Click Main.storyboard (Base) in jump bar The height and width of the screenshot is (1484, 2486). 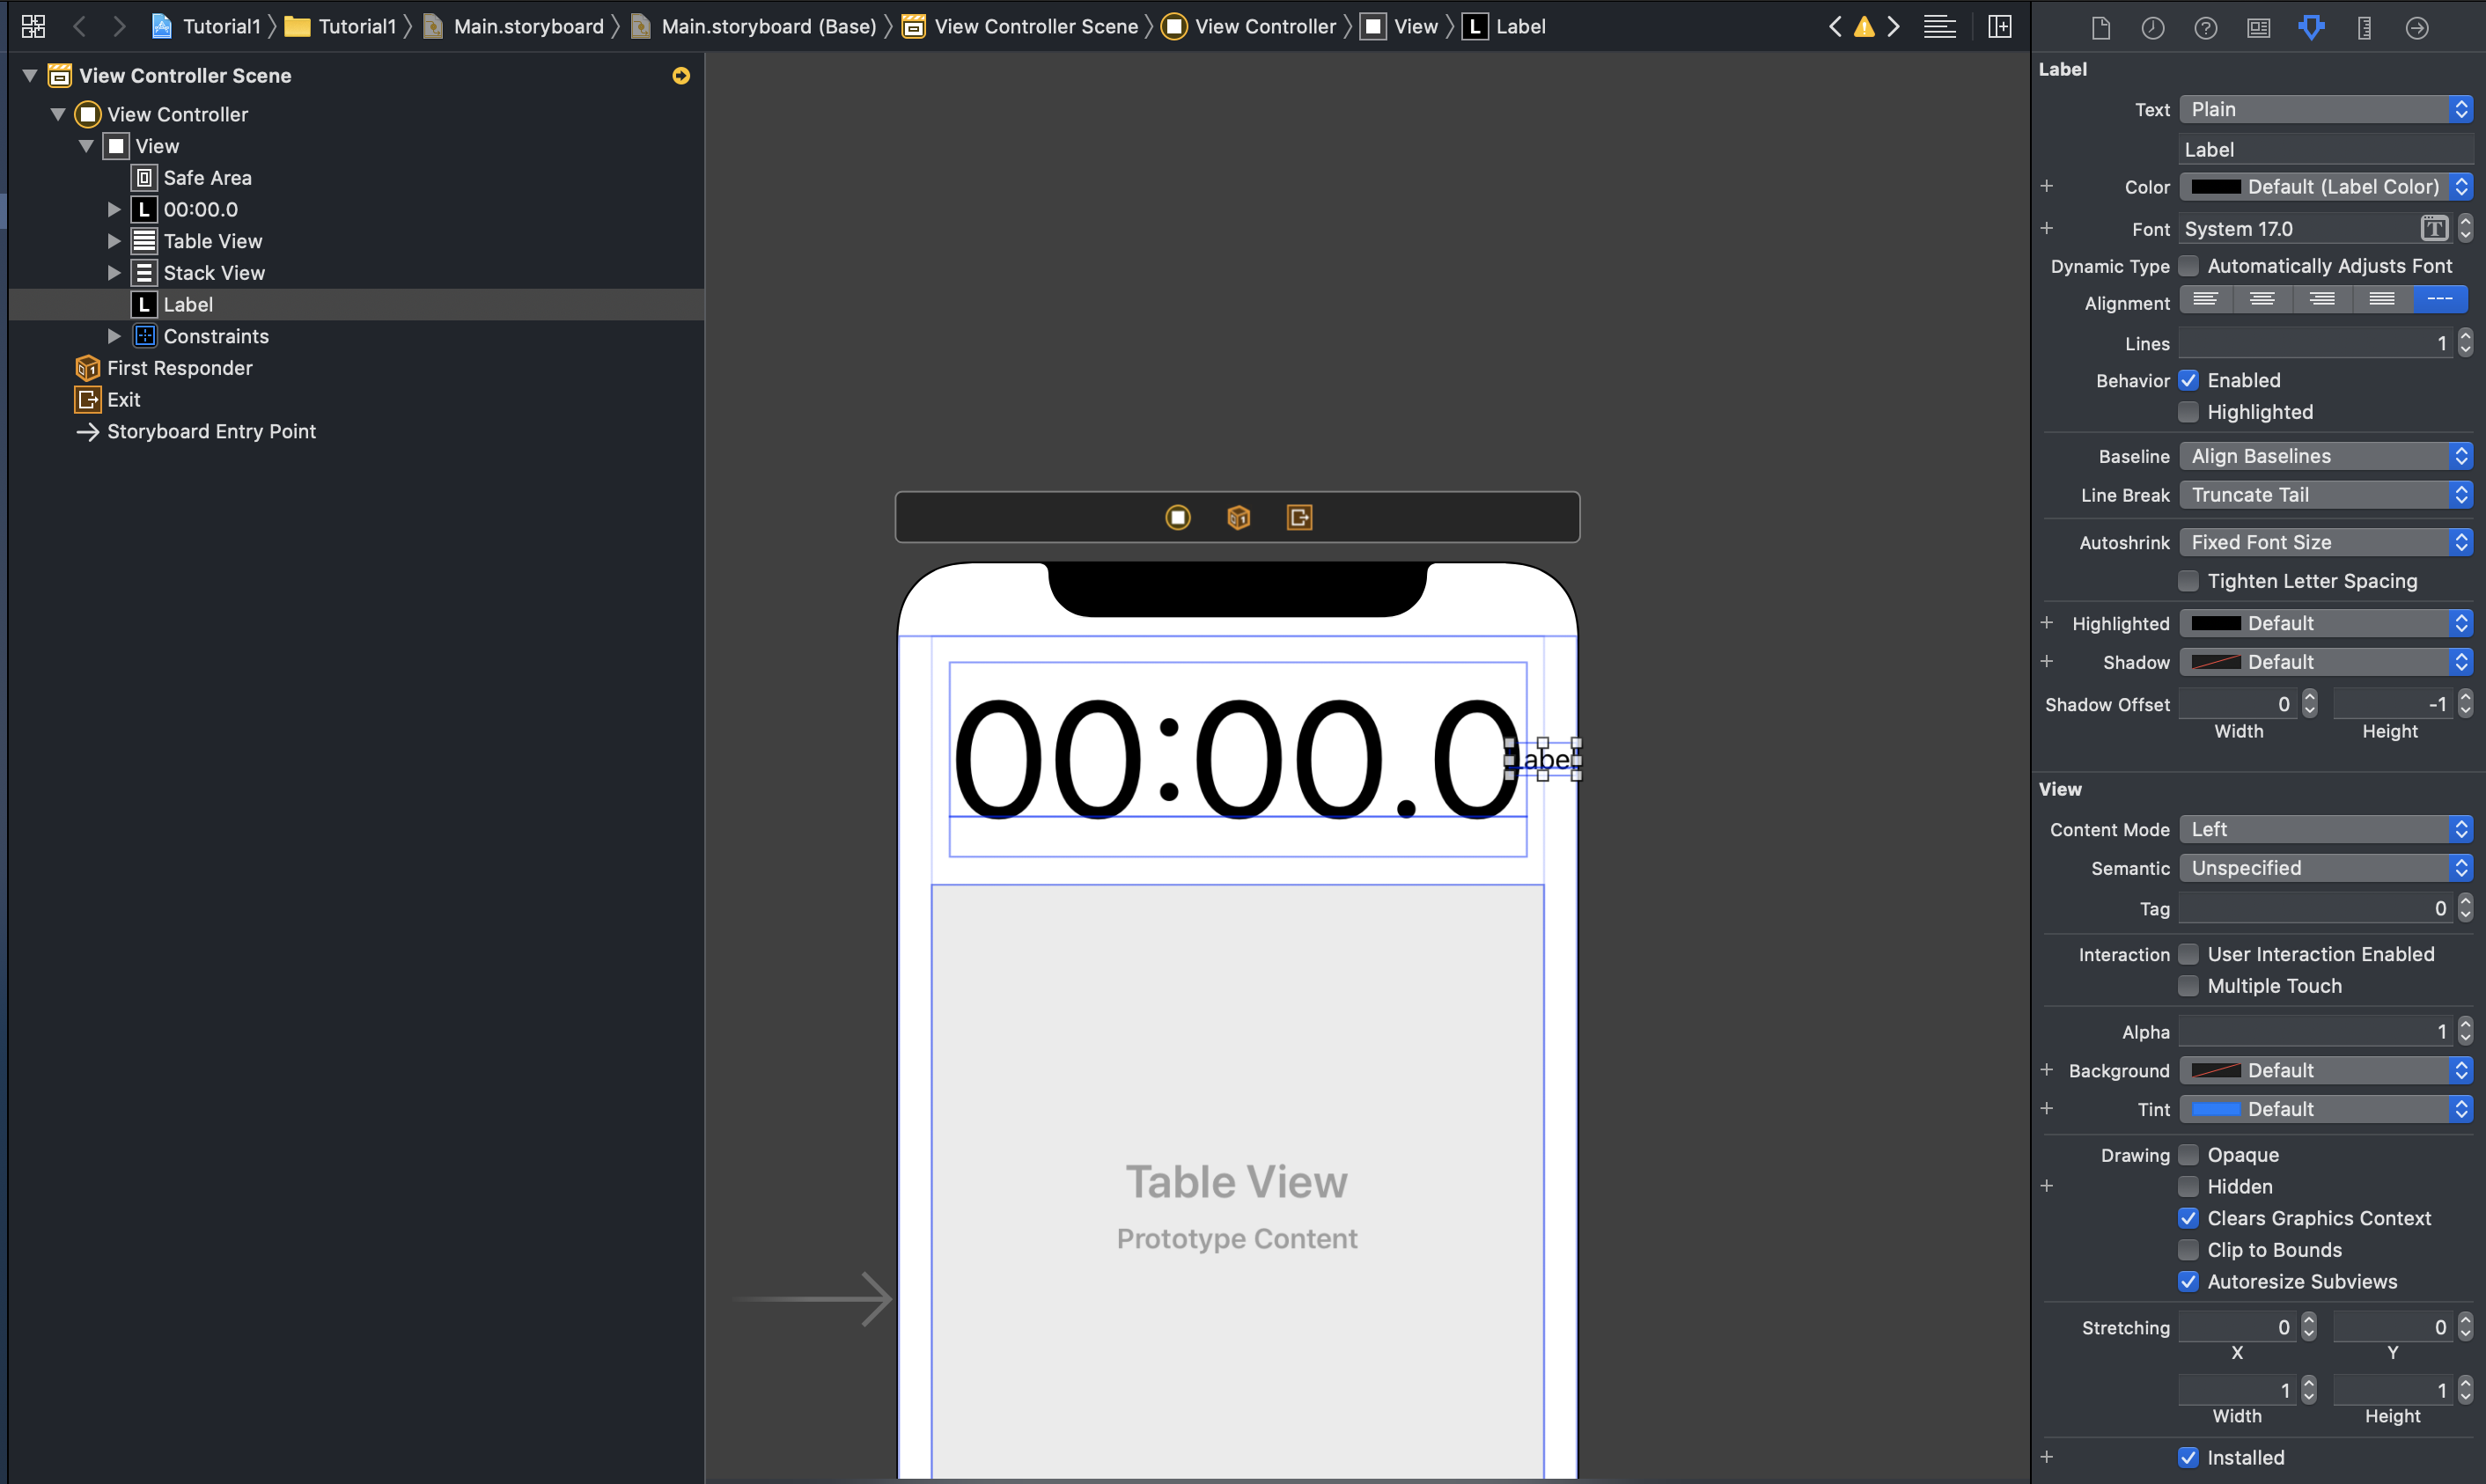[768, 27]
